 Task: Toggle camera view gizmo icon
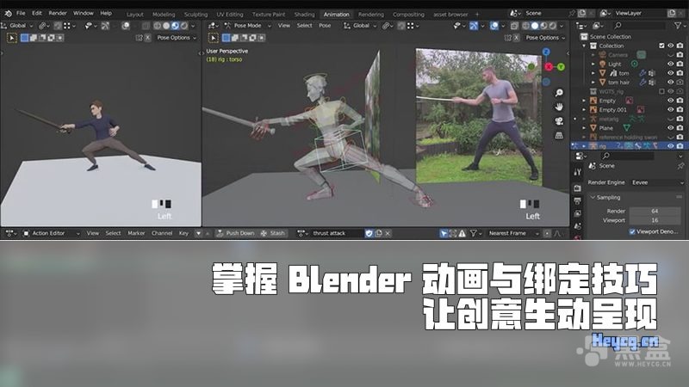tap(559, 121)
